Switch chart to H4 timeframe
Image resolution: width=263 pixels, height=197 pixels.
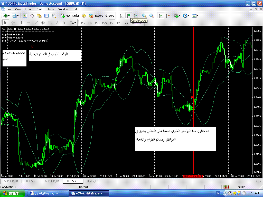(119, 23)
